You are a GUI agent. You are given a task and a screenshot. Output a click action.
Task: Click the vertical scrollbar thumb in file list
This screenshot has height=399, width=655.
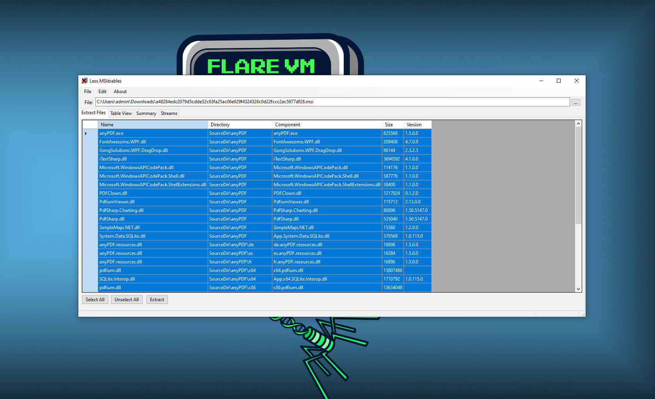578,175
